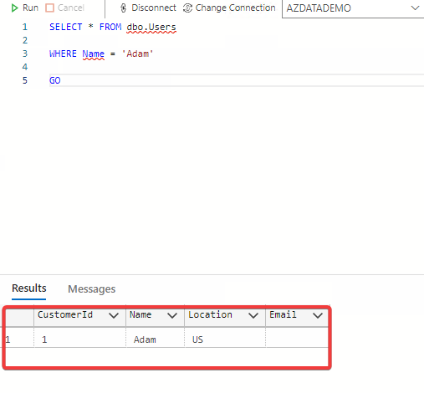Switch to the Messages tab
Viewport: 424px width, 393px height.
92,289
